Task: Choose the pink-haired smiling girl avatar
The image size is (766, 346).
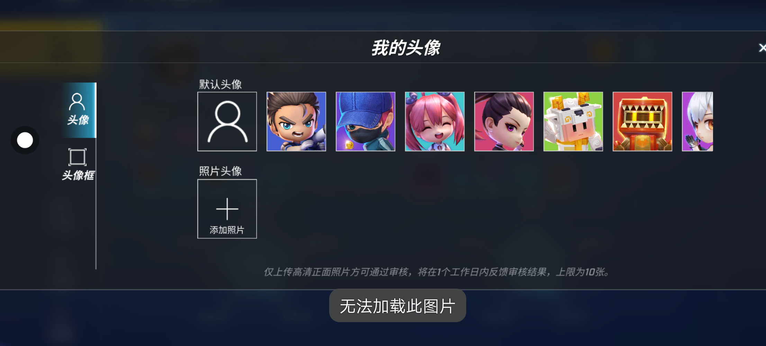Action: coord(435,121)
